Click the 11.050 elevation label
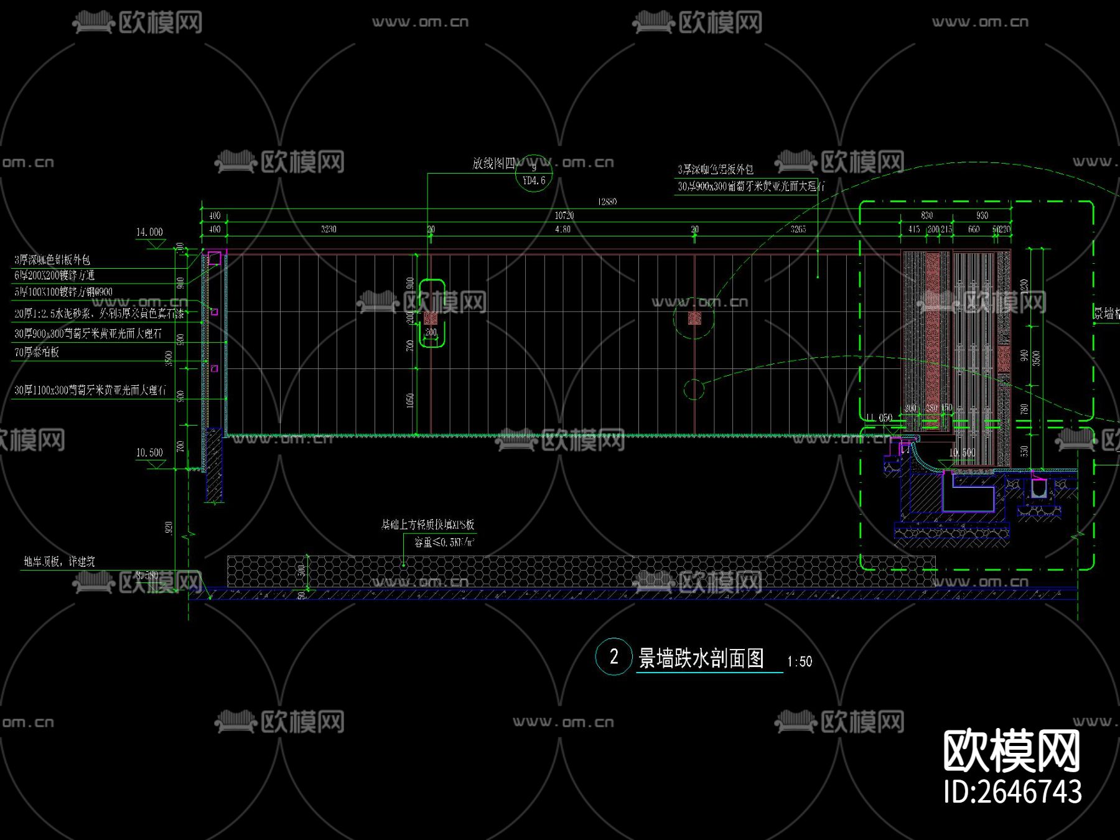Viewport: 1120px width, 840px height. click(879, 418)
